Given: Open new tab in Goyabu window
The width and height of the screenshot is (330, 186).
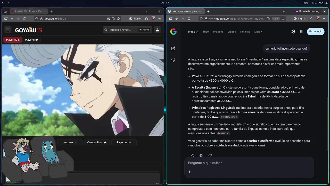Looking at the screenshot, I should (52, 11).
